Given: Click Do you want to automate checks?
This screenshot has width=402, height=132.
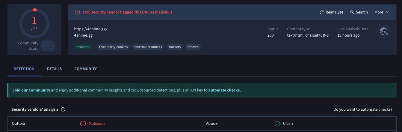Looking at the screenshot, I should (363, 109).
